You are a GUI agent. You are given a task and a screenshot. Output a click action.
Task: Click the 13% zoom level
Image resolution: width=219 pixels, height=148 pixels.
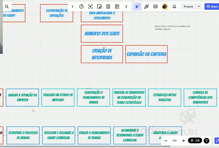click(x=175, y=141)
